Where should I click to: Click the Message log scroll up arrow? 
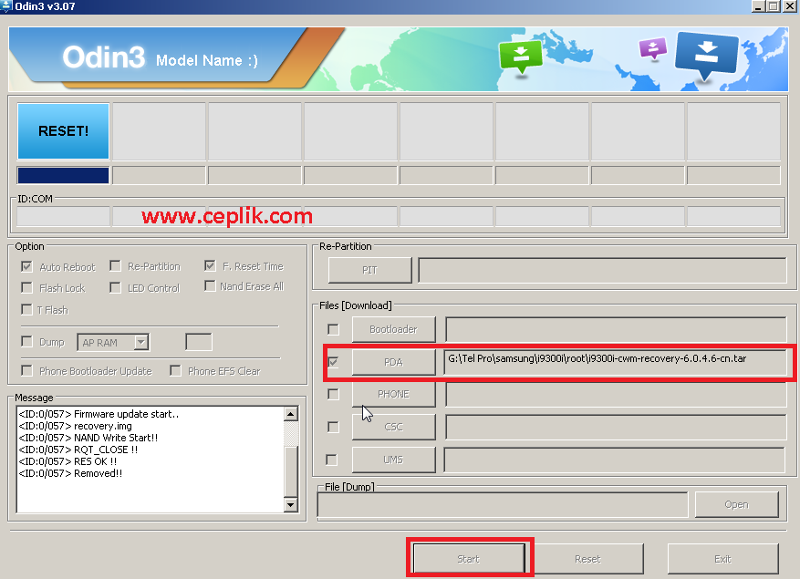[x=291, y=414]
